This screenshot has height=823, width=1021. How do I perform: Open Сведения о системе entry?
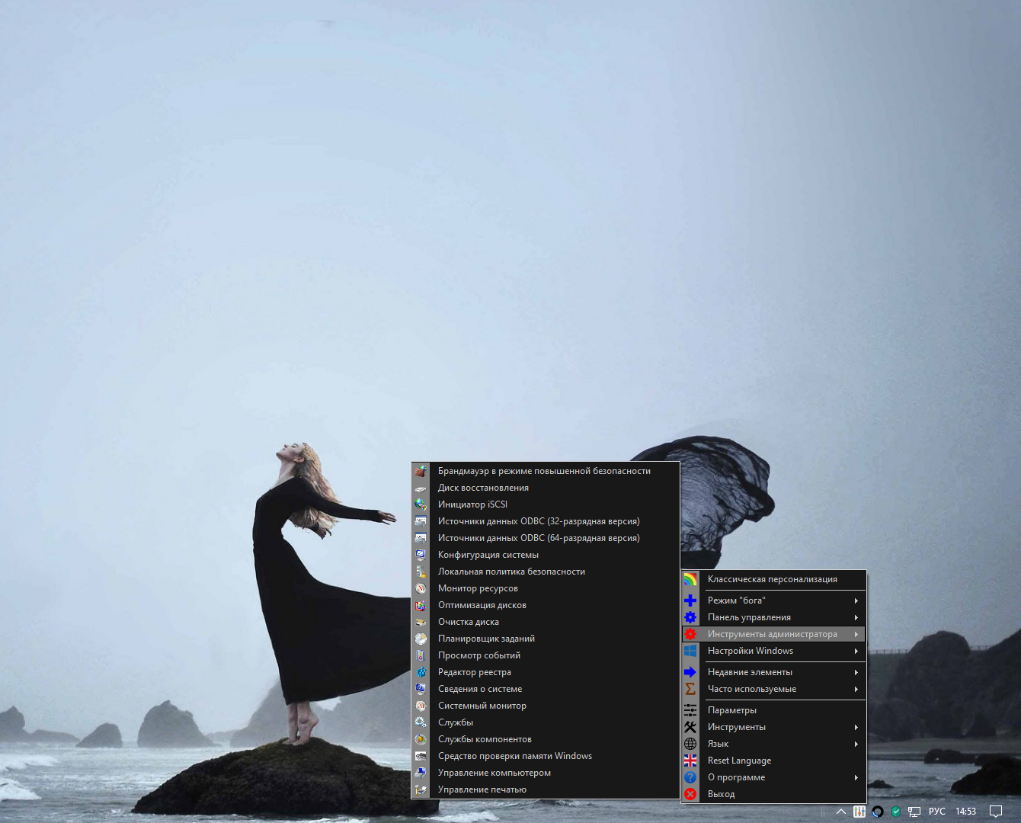pos(546,689)
